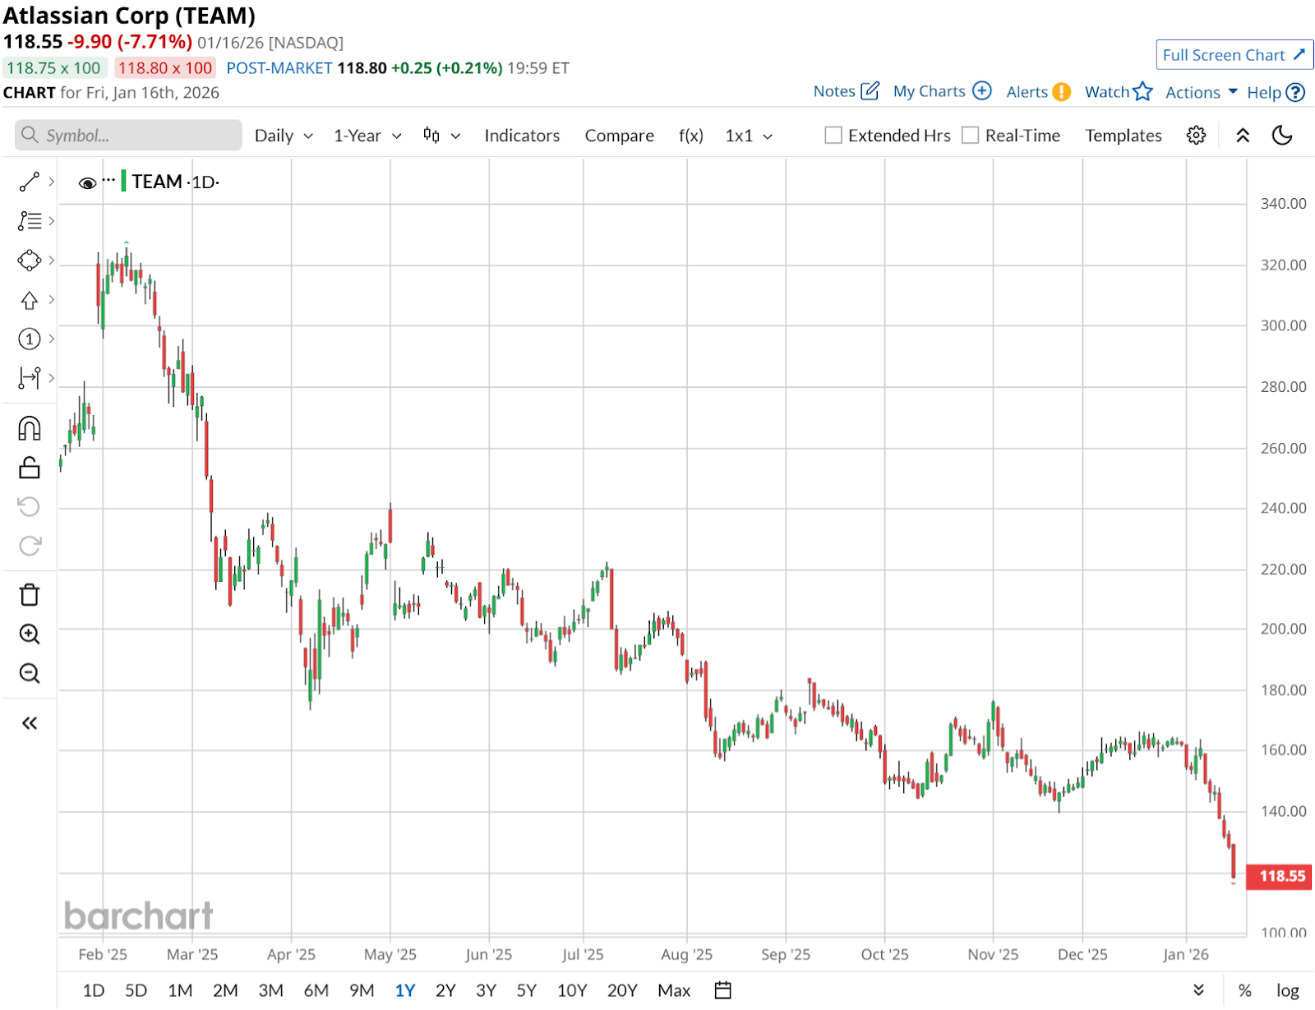Image resolution: width=1315 pixels, height=1010 pixels.
Task: Toggle percent scale on price axis
Action: click(x=1245, y=990)
